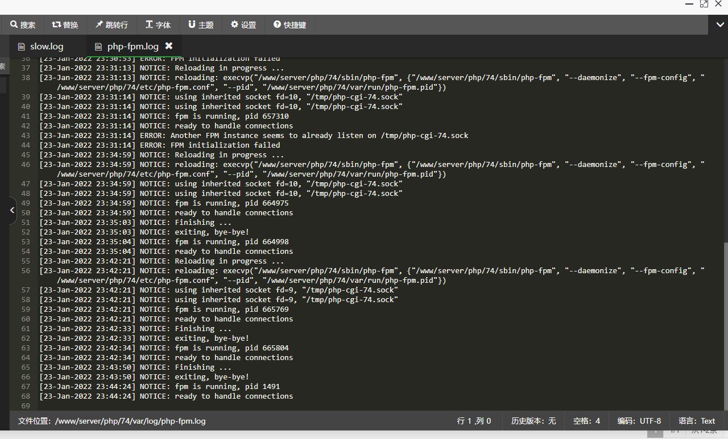
Task: Click the 行 1, 列 0 cursor position
Action: [474, 421]
